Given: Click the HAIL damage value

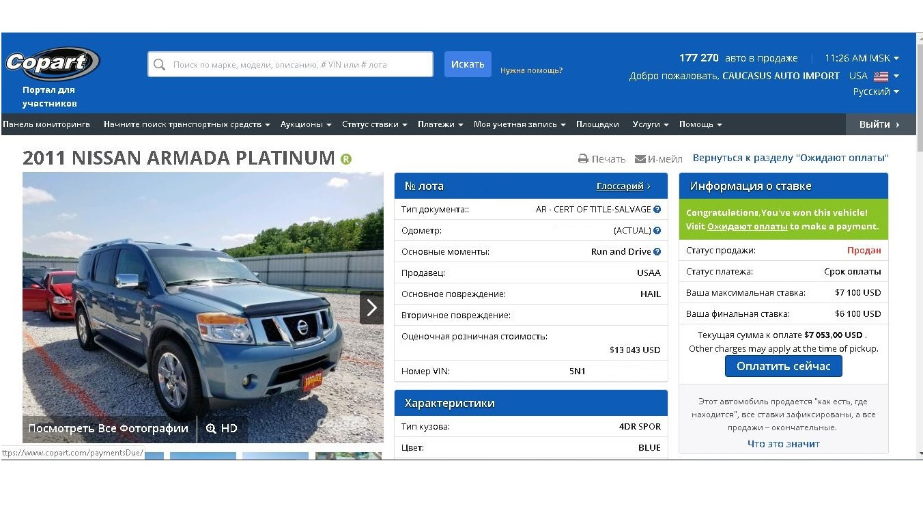Looking at the screenshot, I should pyautogui.click(x=651, y=294).
